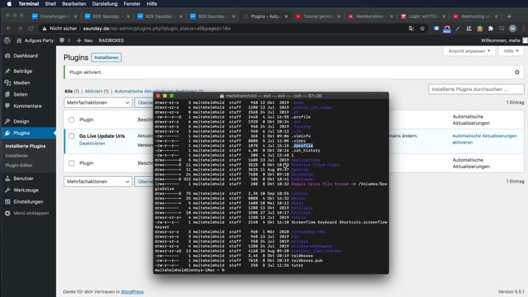Check the Go Live Update Urls checkbox
This screenshot has height=297, width=528.
click(71, 136)
